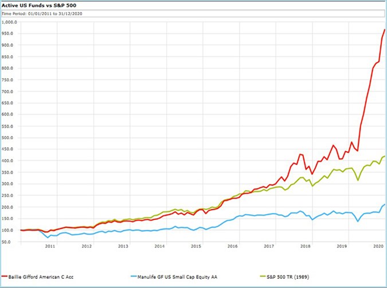Click the 2013 label on the x-axis
Screen dimensions: 387x288
[x=123, y=246]
